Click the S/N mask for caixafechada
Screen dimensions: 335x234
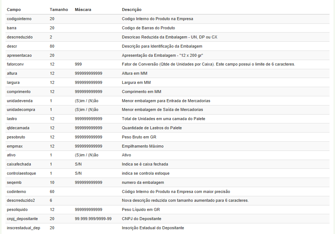tap(78, 164)
